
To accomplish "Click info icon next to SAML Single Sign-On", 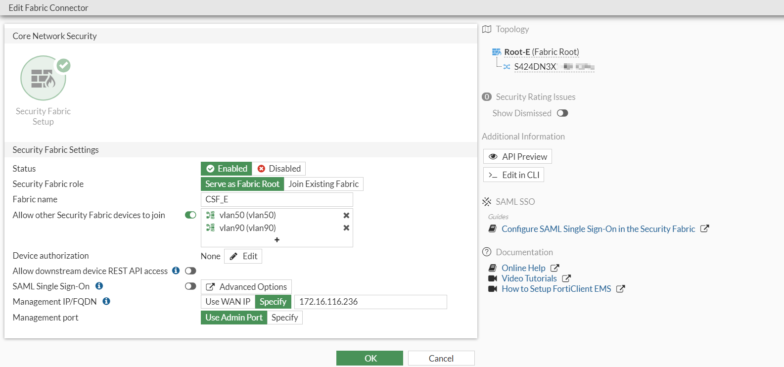I will (x=99, y=286).
